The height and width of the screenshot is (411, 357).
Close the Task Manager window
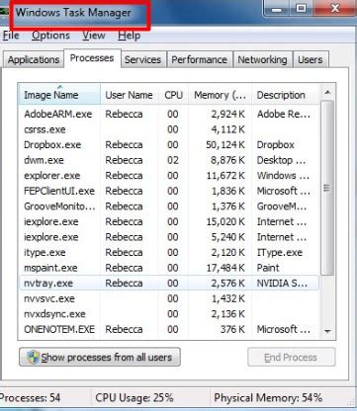pos(334,8)
